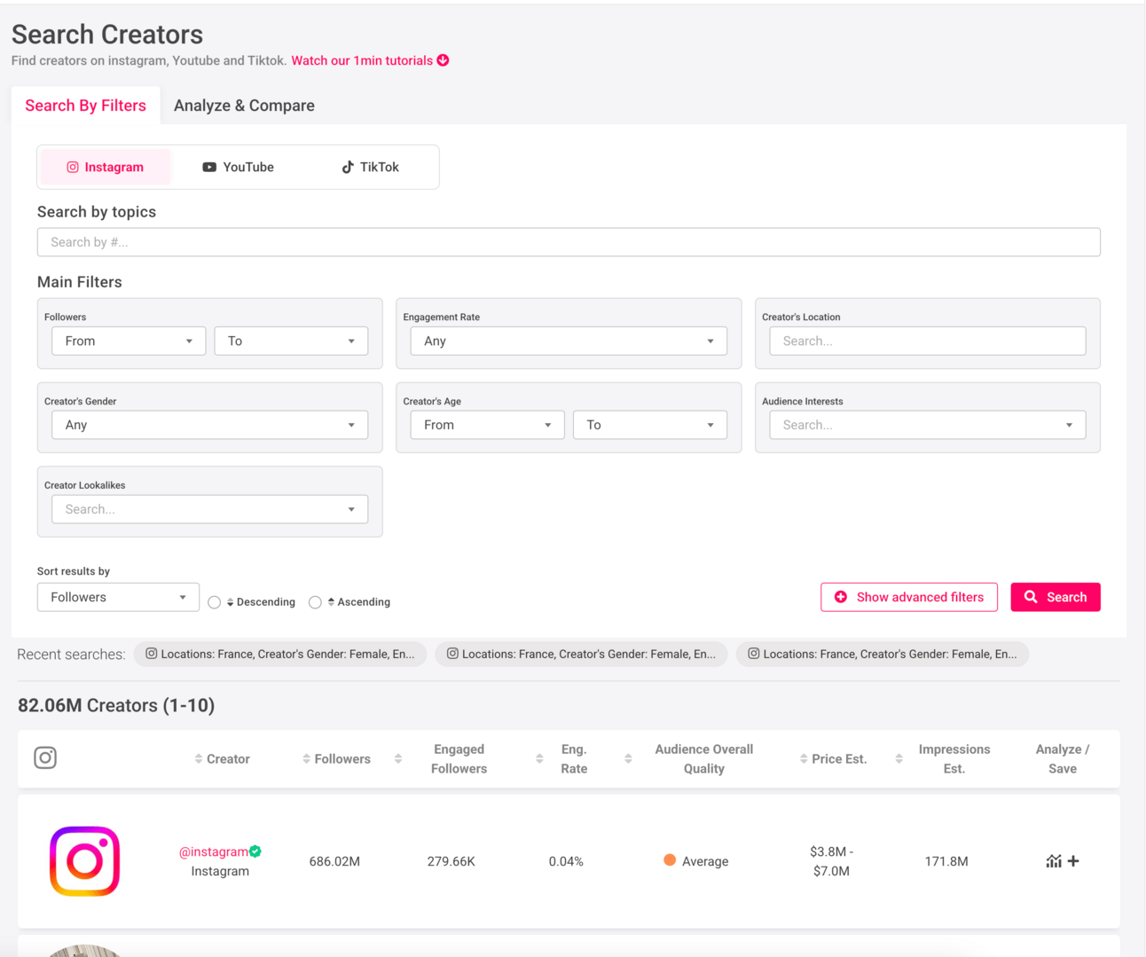Open Creator's Age From dropdown
Image resolution: width=1146 pixels, height=957 pixels.
487,425
